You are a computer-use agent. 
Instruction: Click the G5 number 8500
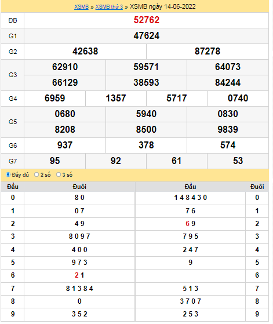click(x=146, y=130)
